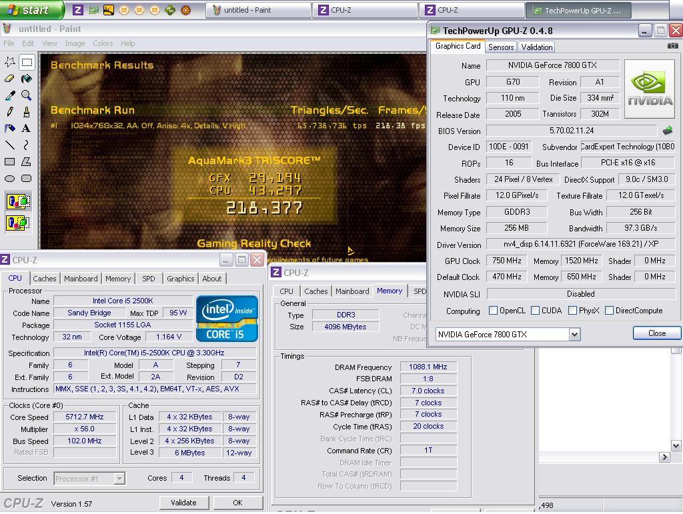This screenshot has width=683, height=514.
Task: Open the About tab in CPU-Z
Action: click(x=211, y=279)
